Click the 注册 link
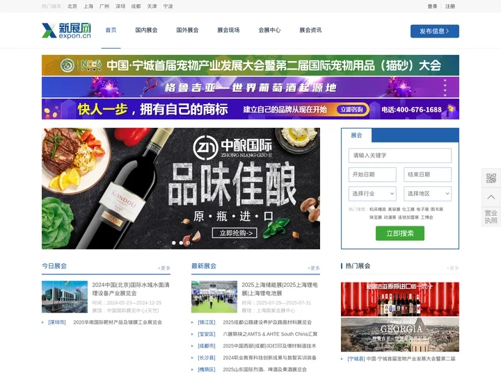Image resolution: width=501 pixels, height=375 pixels. [450, 6]
